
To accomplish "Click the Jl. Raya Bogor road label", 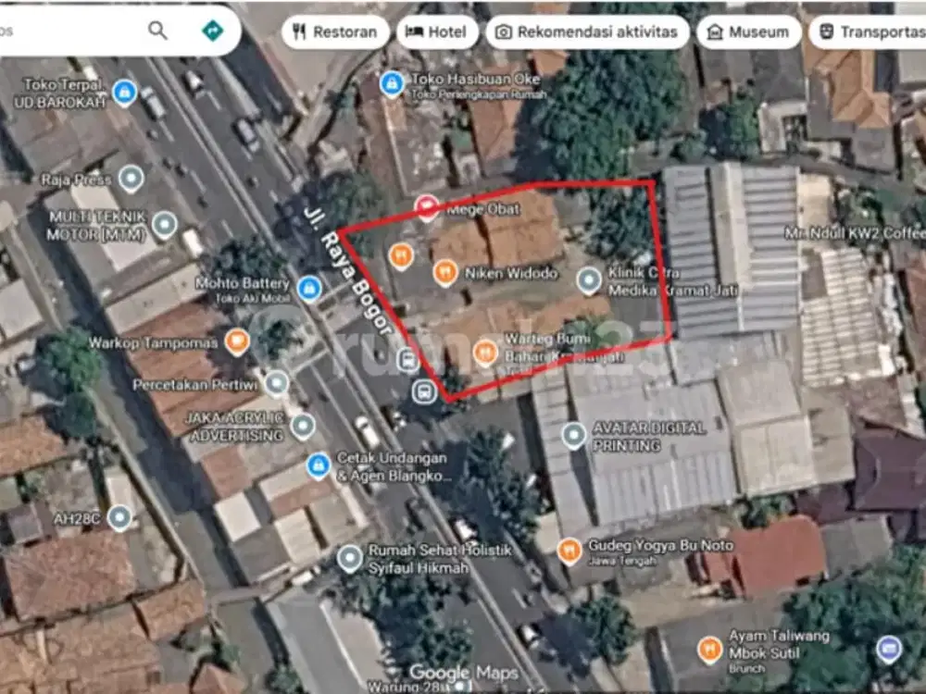I will tap(348, 271).
